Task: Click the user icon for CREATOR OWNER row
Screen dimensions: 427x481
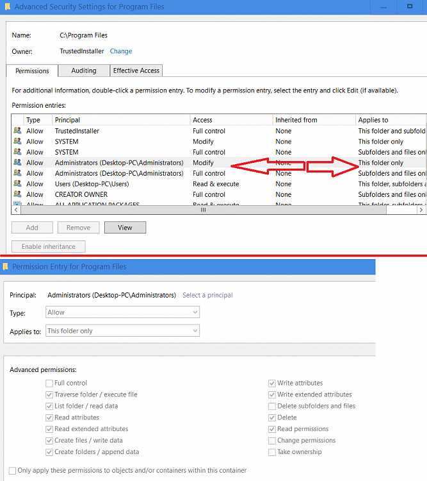Action: [17, 194]
